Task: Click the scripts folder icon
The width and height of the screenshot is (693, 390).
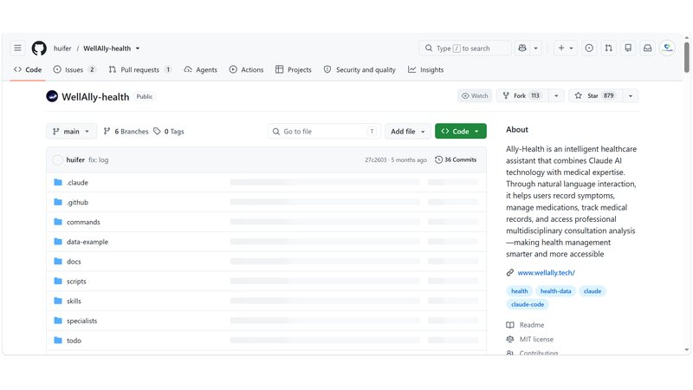Action: (58, 281)
